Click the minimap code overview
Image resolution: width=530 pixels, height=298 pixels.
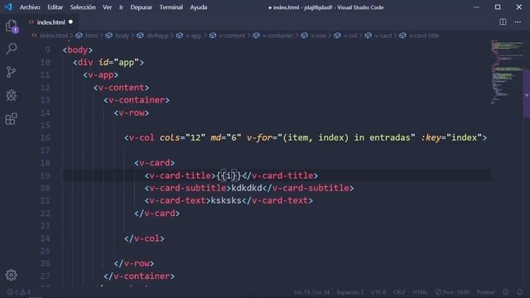[x=507, y=72]
